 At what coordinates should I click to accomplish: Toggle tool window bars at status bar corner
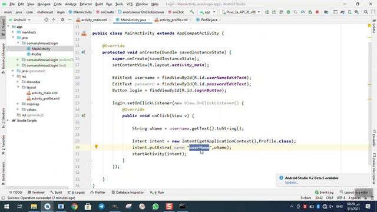click(3, 198)
